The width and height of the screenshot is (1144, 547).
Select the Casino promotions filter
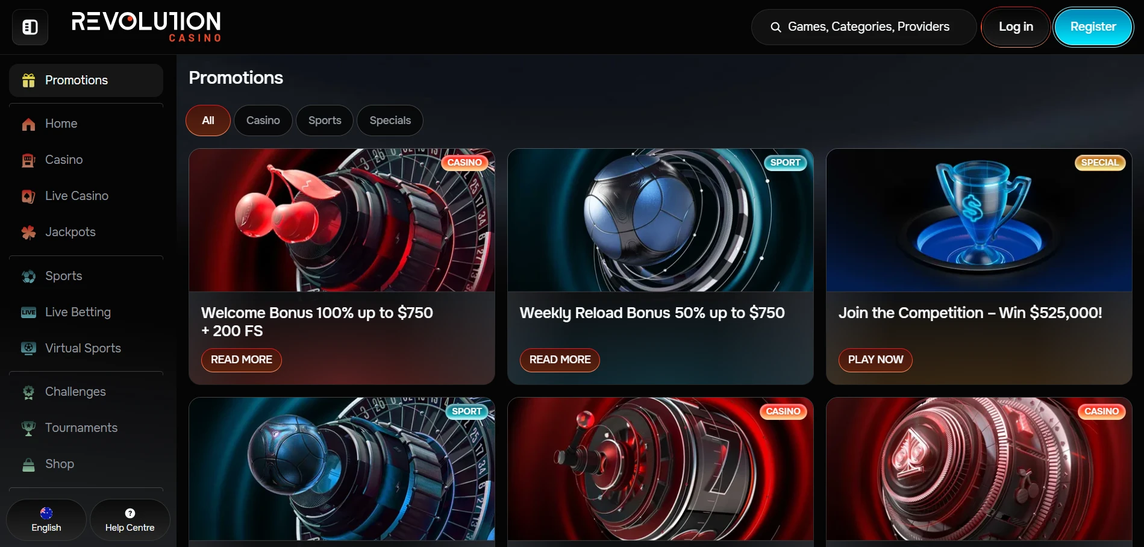point(263,120)
